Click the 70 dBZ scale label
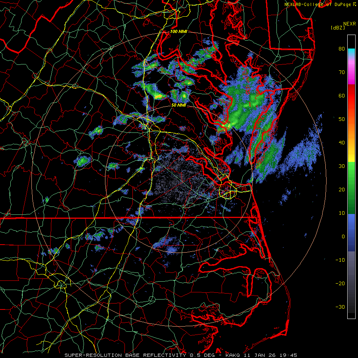This screenshot has height=358, width=358. [342, 72]
